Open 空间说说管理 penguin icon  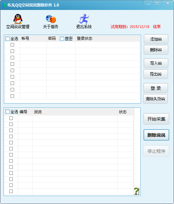point(18,19)
